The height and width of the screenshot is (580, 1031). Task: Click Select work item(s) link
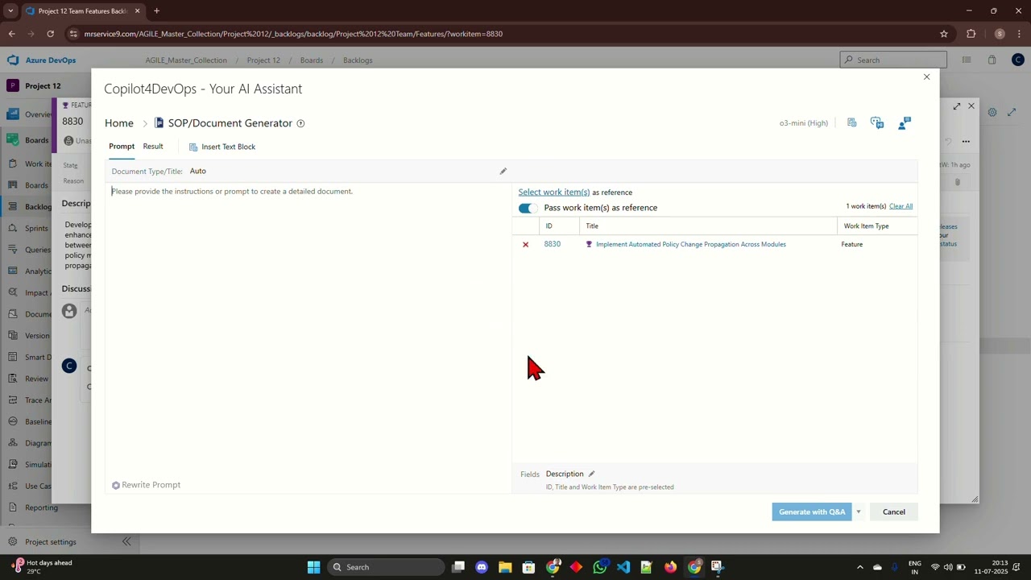tap(554, 192)
